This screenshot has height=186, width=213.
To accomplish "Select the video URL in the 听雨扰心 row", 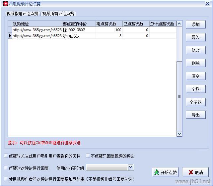I will click(37, 36).
